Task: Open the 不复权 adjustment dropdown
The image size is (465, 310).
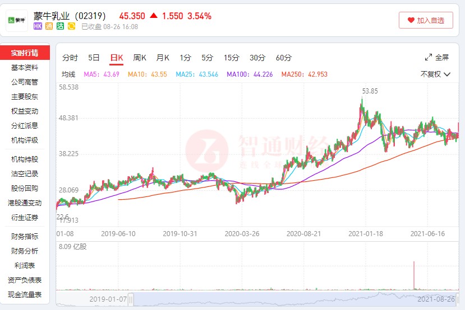Action: (435, 74)
